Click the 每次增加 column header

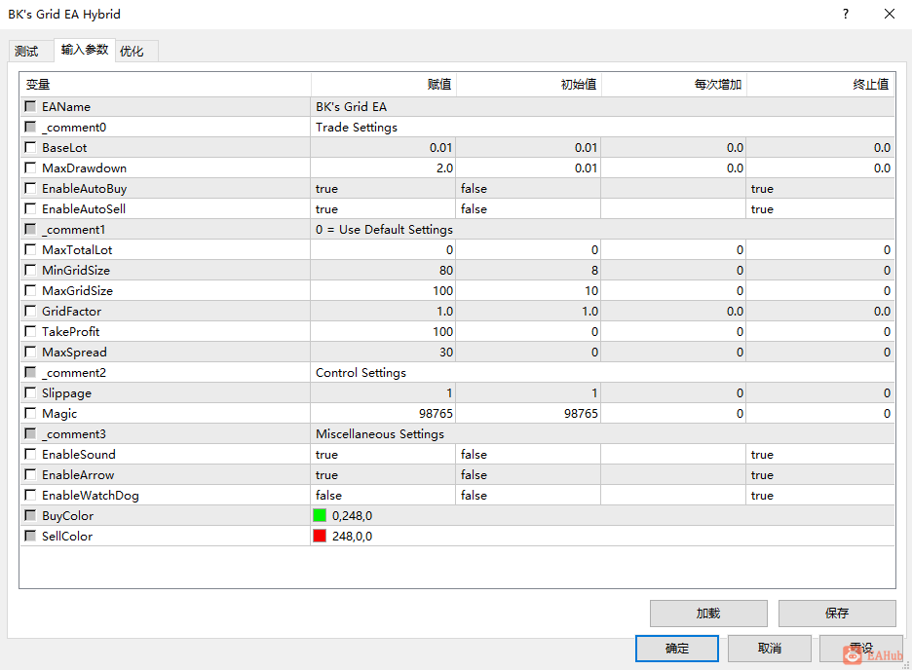coord(674,85)
